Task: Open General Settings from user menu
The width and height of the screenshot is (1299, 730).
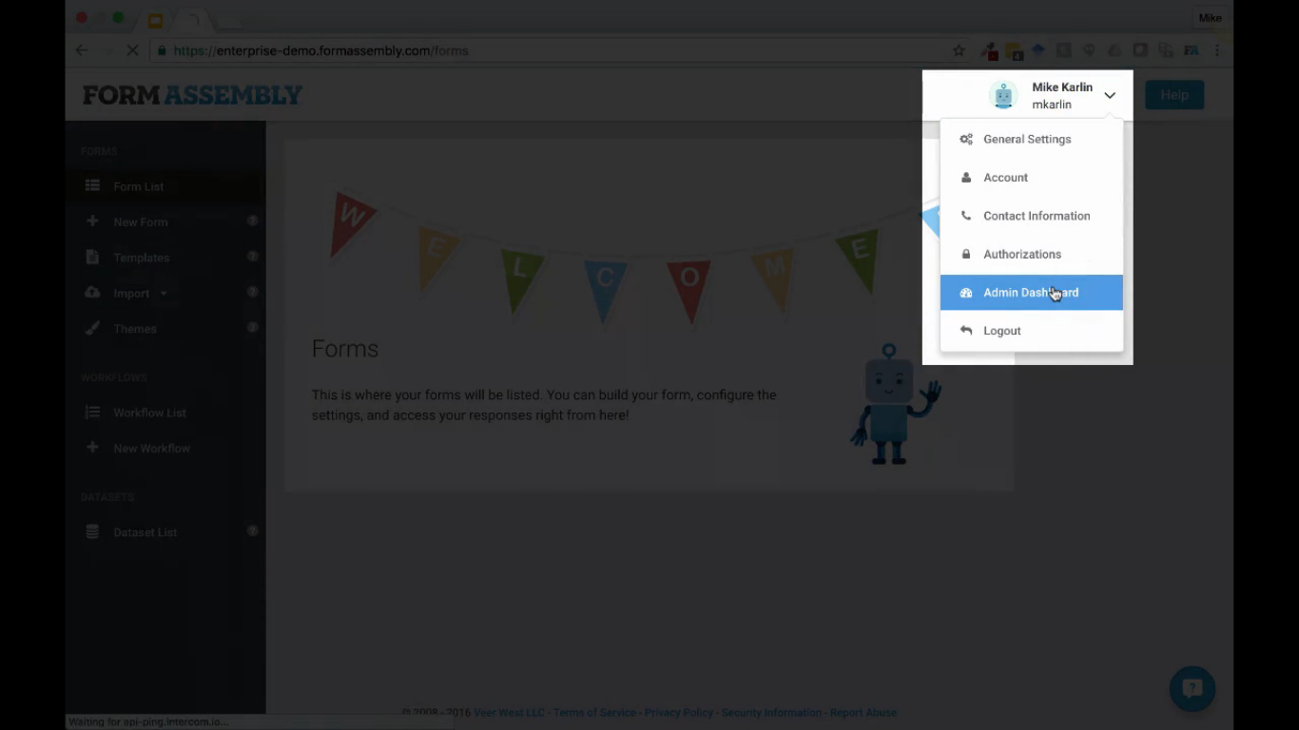Action: coord(1031,139)
